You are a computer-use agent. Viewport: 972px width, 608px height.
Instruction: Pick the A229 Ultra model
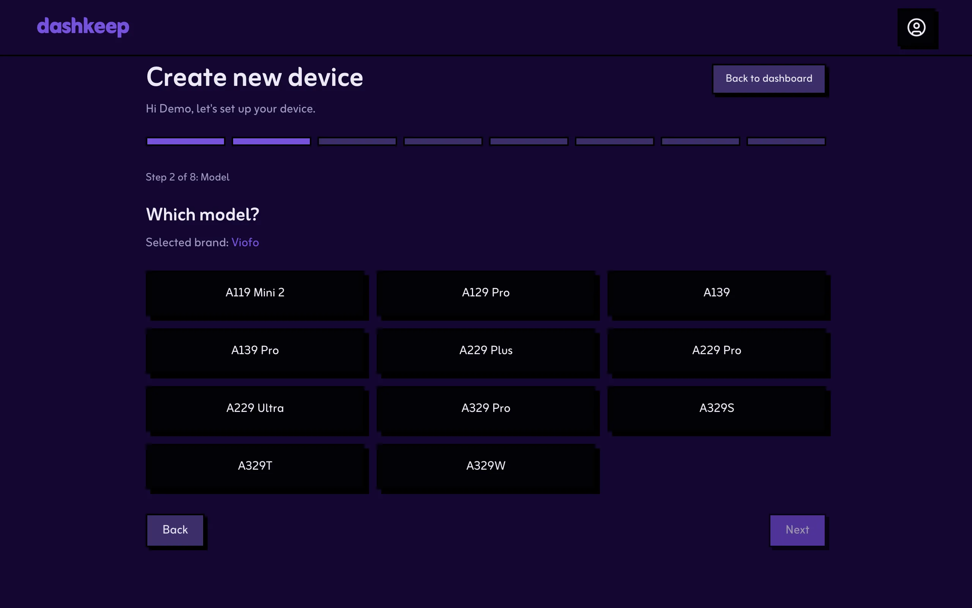pos(255,409)
